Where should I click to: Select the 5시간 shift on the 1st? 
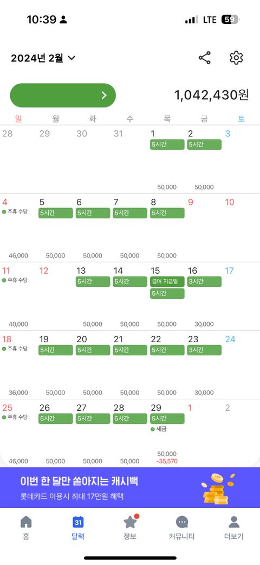point(167,145)
